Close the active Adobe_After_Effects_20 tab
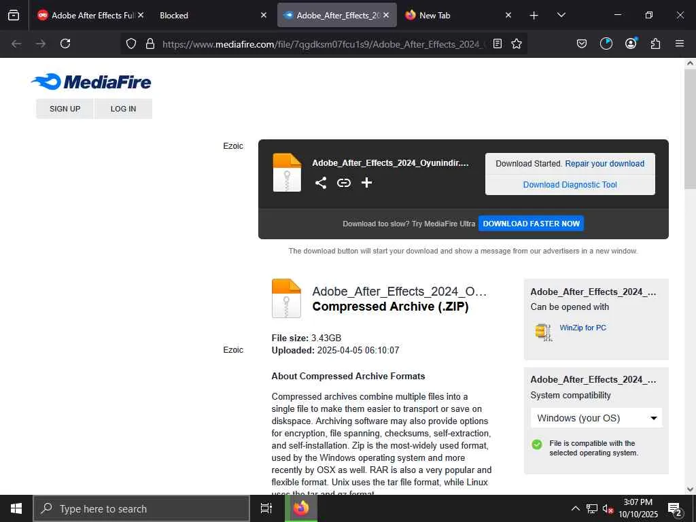Viewport: 696px width, 522px height. pos(386,15)
